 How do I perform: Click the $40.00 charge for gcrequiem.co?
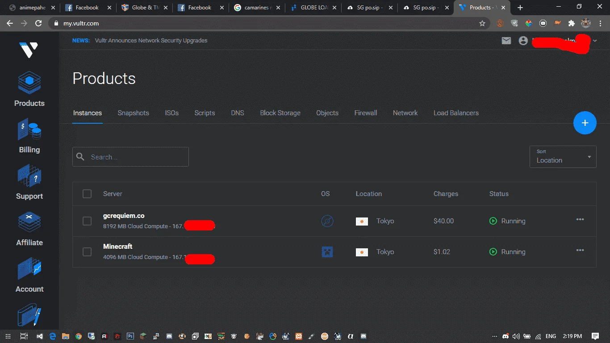(x=443, y=221)
